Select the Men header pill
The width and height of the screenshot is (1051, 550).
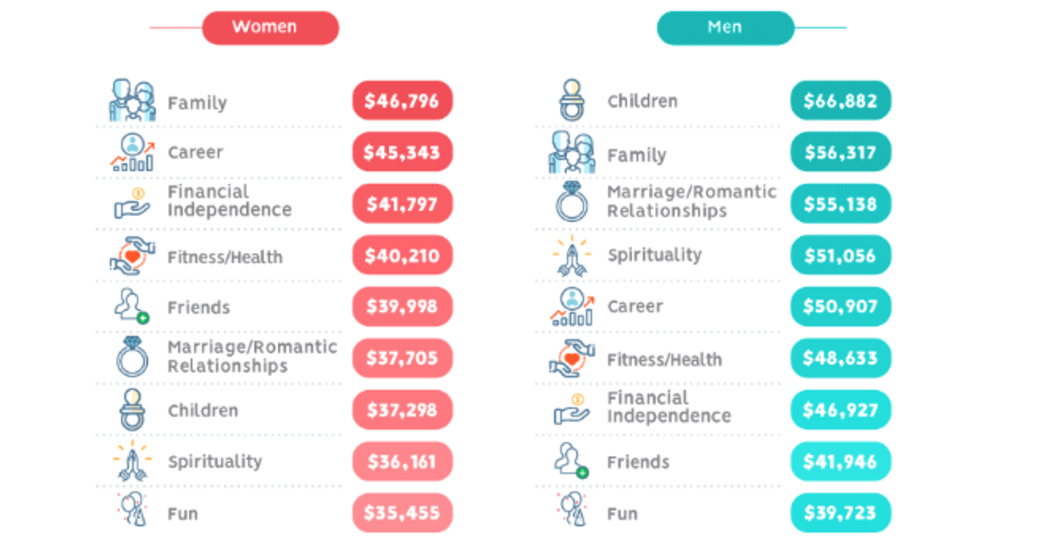725,28
